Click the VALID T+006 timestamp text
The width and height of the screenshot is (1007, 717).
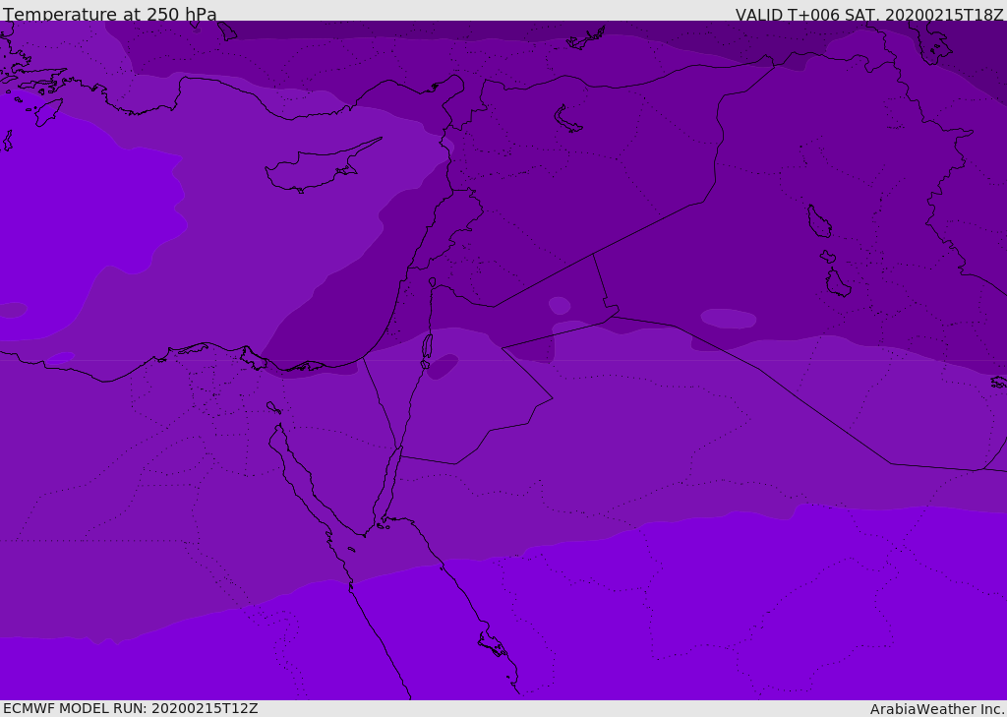click(x=869, y=15)
